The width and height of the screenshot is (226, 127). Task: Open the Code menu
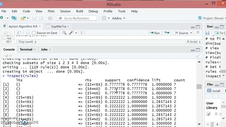(26, 11)
